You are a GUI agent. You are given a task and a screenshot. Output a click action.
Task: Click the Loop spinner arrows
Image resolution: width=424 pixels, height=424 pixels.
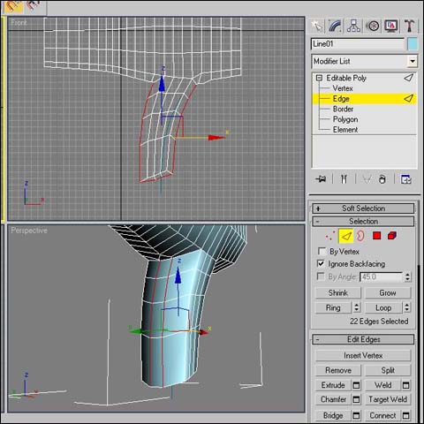click(407, 308)
